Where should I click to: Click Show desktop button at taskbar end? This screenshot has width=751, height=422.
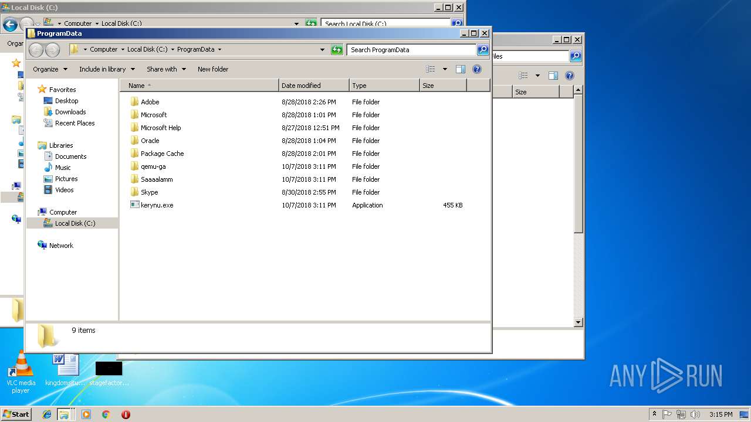[745, 414]
